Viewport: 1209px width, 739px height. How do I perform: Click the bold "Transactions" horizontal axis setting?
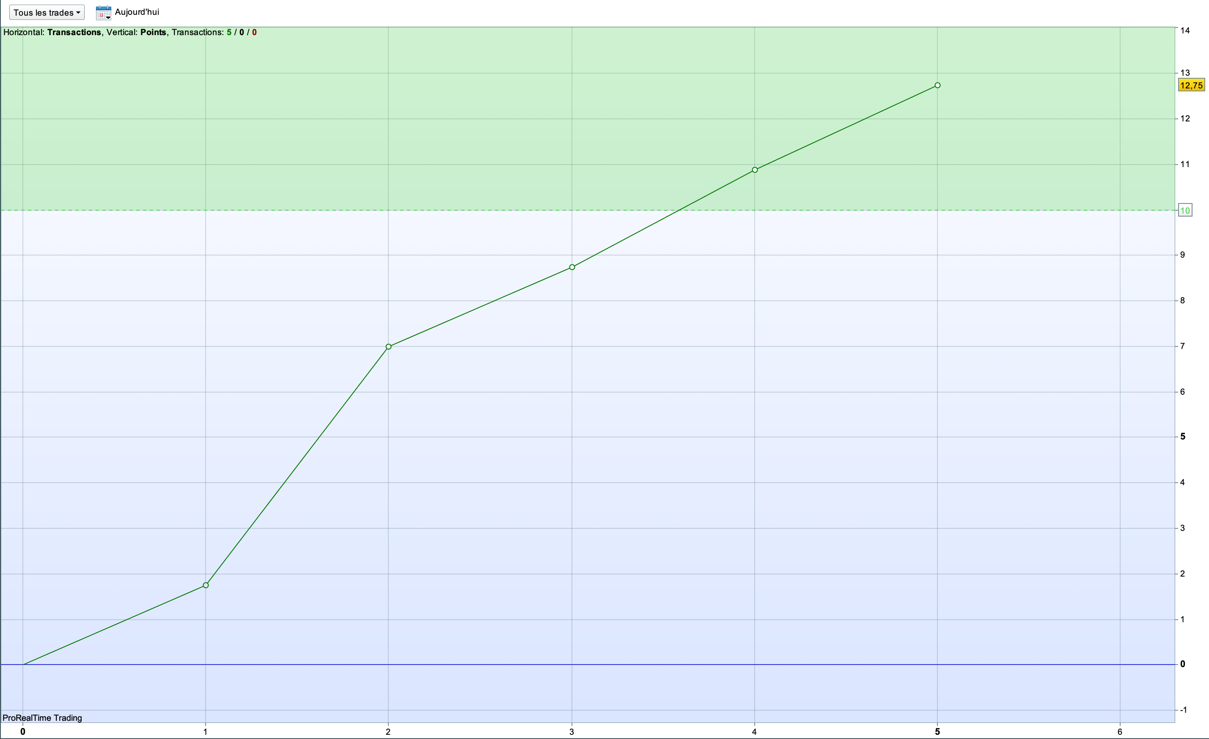[x=74, y=33]
